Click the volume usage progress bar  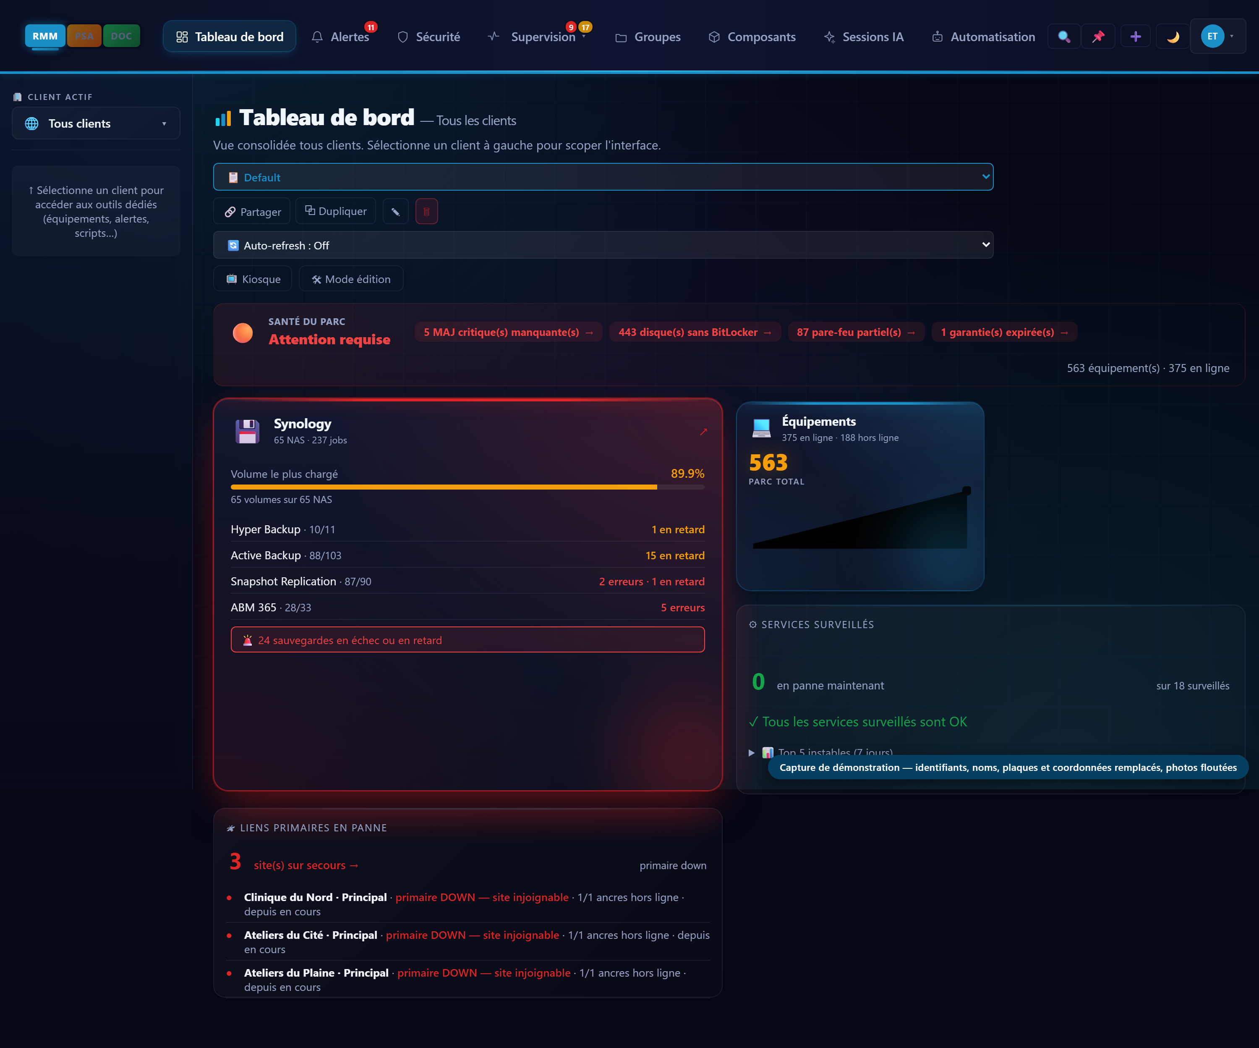[468, 487]
